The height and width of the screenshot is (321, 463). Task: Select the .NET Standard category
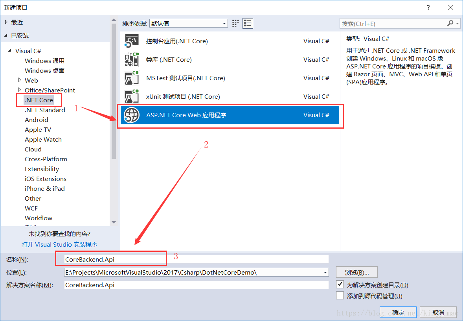[x=45, y=110]
